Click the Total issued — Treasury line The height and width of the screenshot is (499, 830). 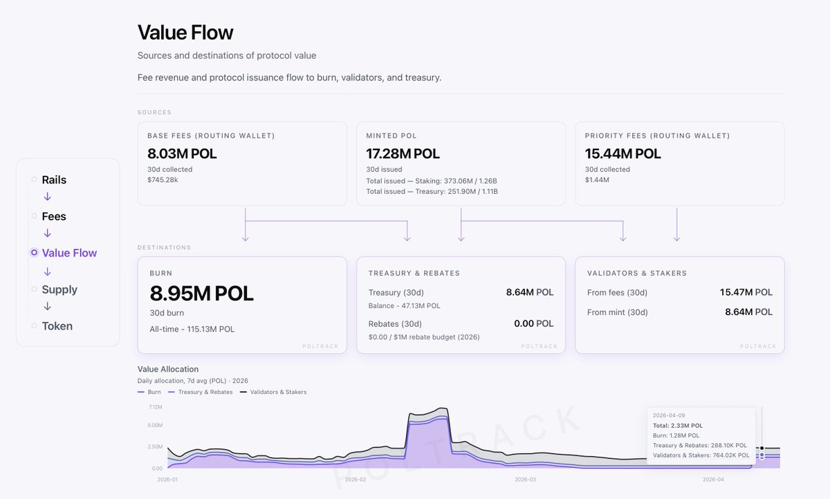pos(432,192)
